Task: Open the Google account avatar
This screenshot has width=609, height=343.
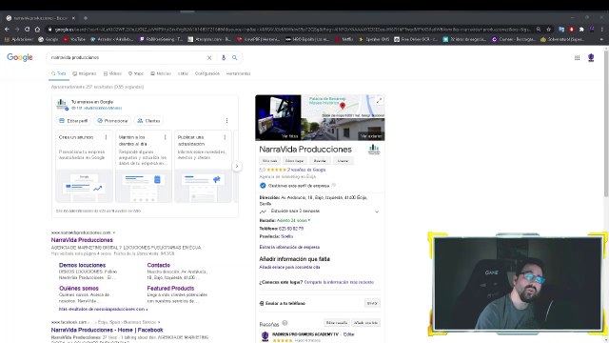Action: [591, 57]
